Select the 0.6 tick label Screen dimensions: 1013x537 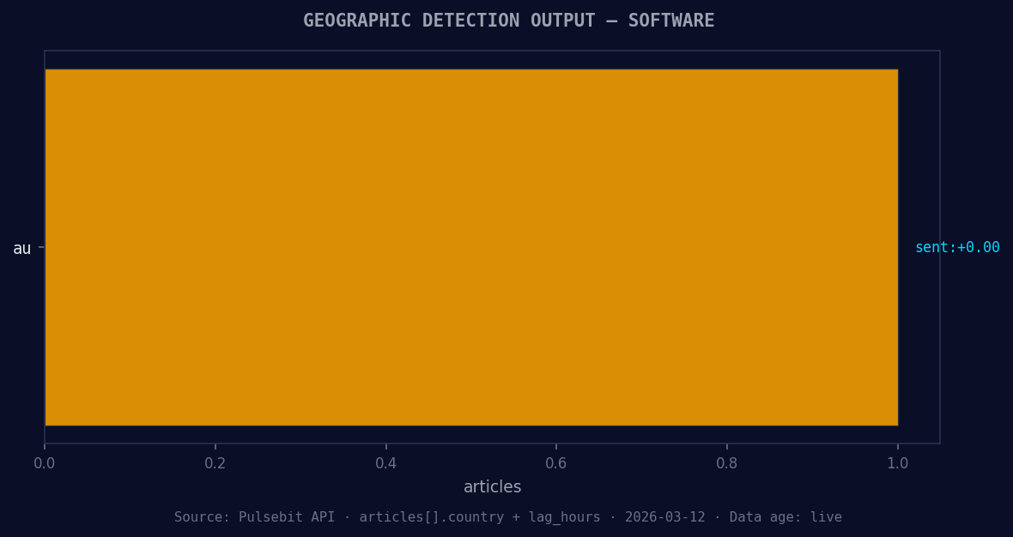coord(557,462)
